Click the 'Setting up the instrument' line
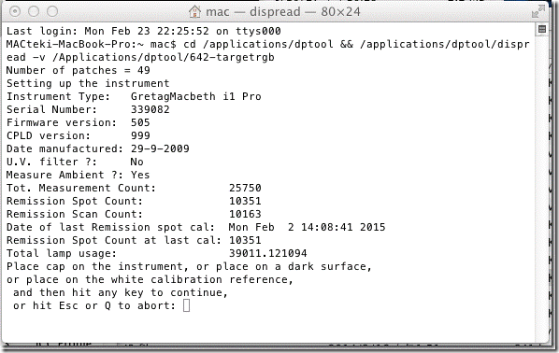The height and width of the screenshot is (353, 559). coord(88,83)
